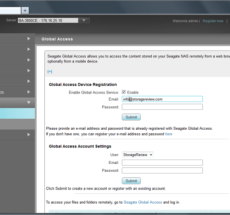This screenshot has height=215, width=230.
Task: Select the highlighted light-blue sidebar item
Action: point(17,113)
